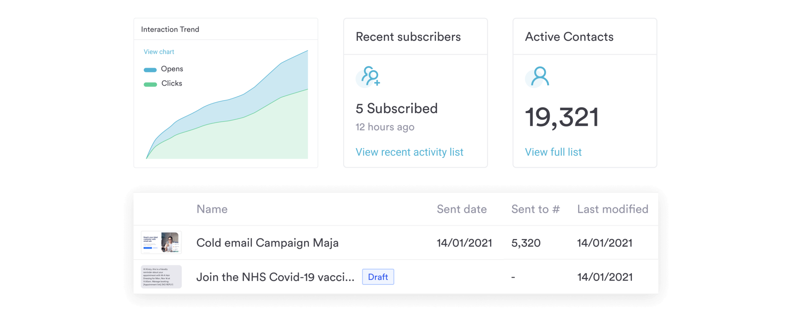Image resolution: width=791 pixels, height=315 pixels.
Task: Open the View full list link
Action: 553,152
